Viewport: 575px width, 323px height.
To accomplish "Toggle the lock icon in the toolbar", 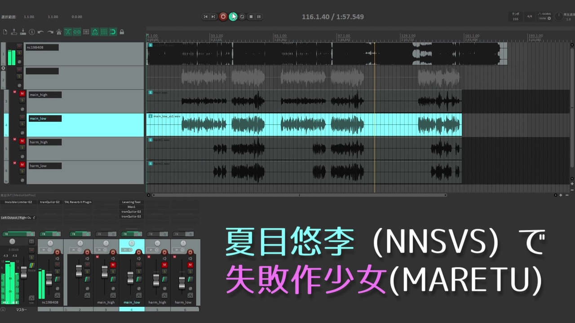I will (x=122, y=32).
